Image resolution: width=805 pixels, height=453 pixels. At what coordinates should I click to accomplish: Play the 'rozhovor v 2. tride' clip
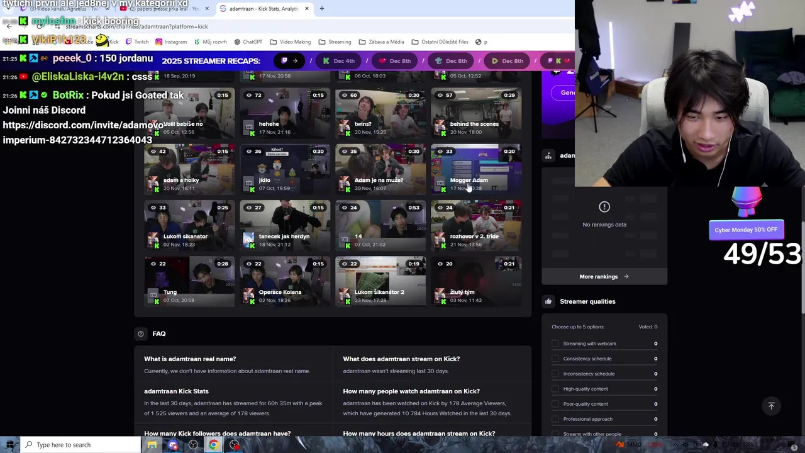pos(476,226)
